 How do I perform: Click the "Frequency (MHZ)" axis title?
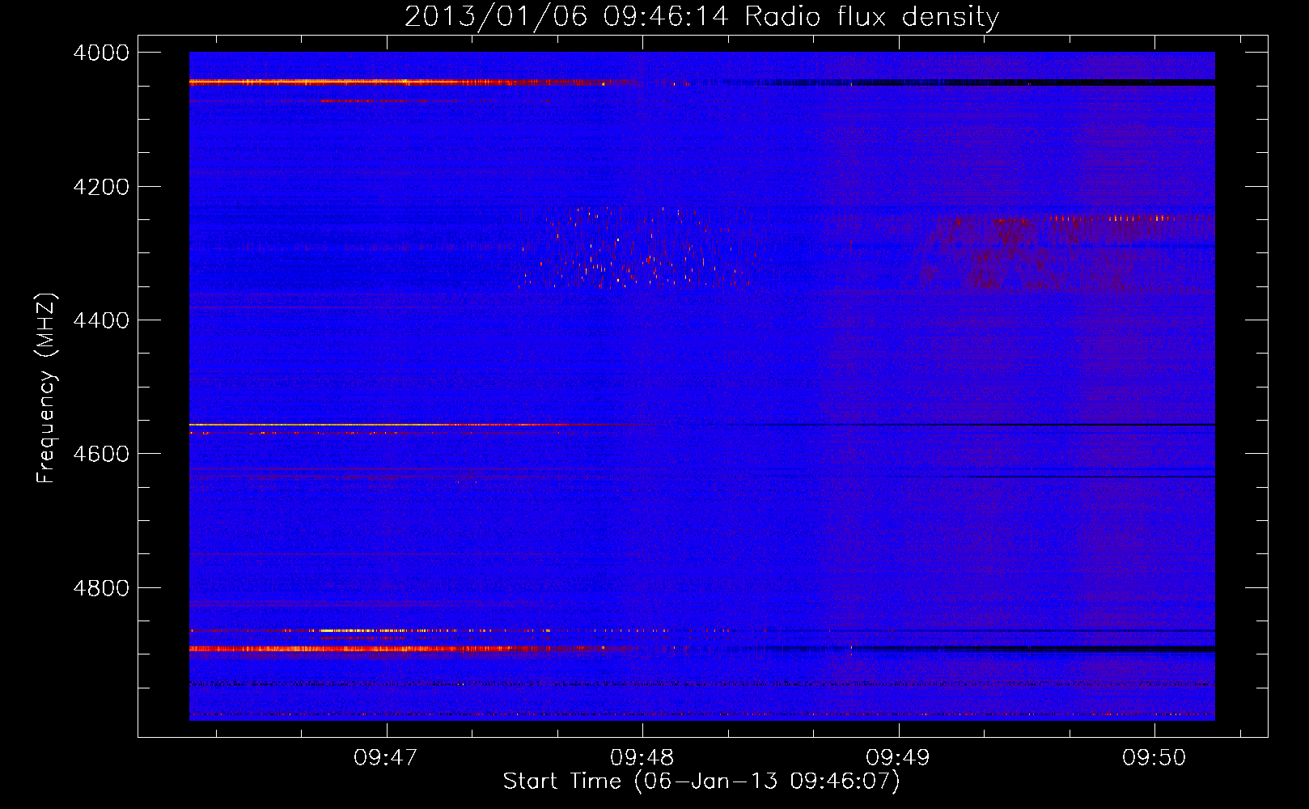(47, 388)
